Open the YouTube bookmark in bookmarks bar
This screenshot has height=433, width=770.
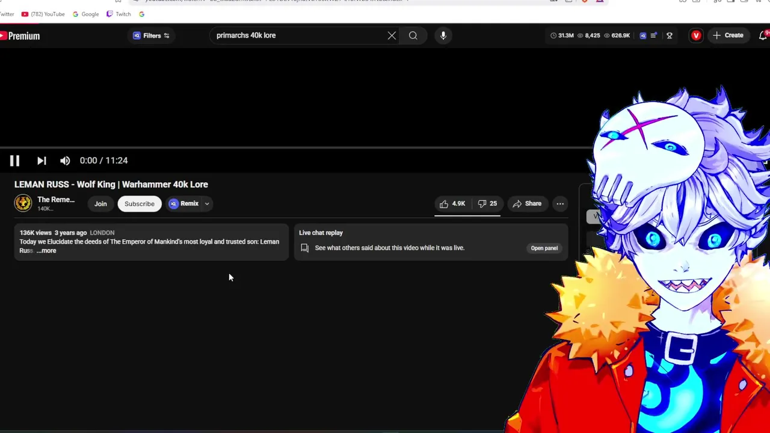[x=42, y=14]
